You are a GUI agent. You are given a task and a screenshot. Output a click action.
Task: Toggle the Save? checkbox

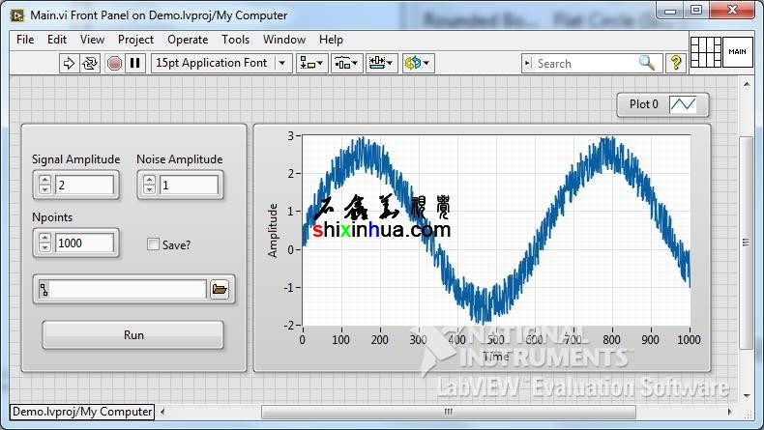pyautogui.click(x=153, y=244)
